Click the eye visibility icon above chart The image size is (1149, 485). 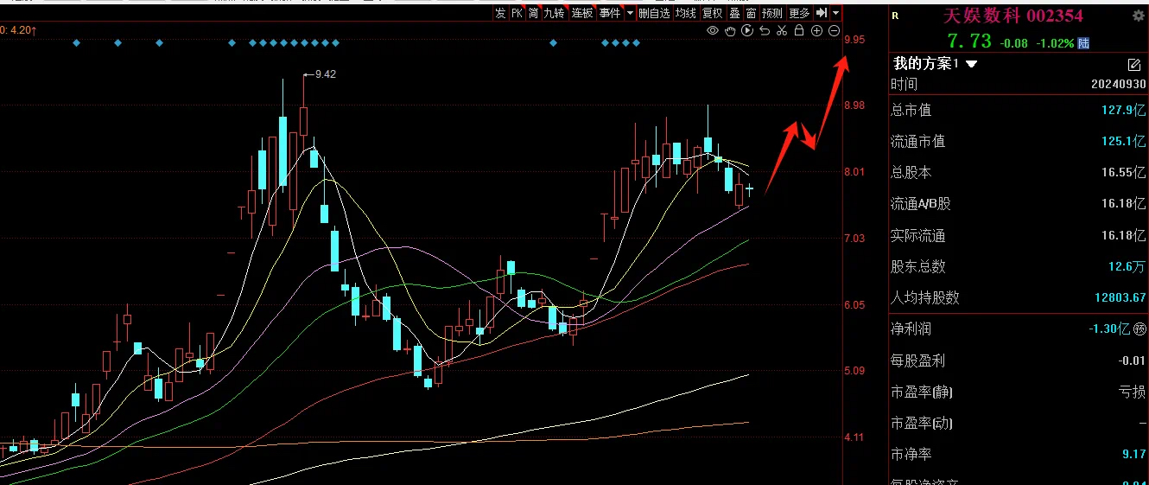713,30
